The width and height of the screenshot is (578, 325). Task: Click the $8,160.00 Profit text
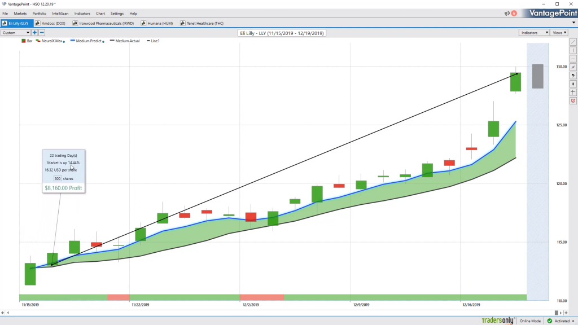(x=63, y=188)
